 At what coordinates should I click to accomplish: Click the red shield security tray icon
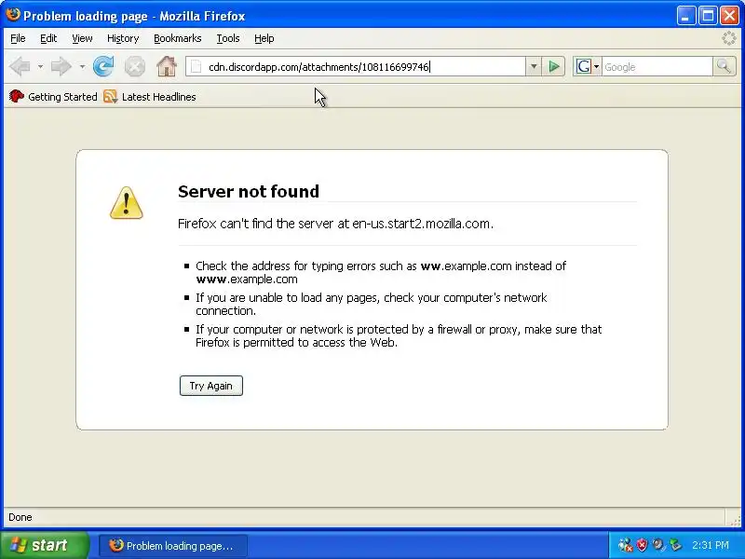pos(642,545)
